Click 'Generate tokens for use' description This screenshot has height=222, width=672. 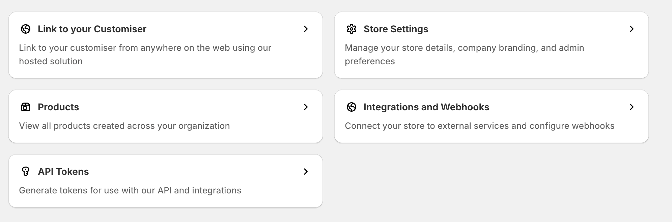click(x=130, y=190)
